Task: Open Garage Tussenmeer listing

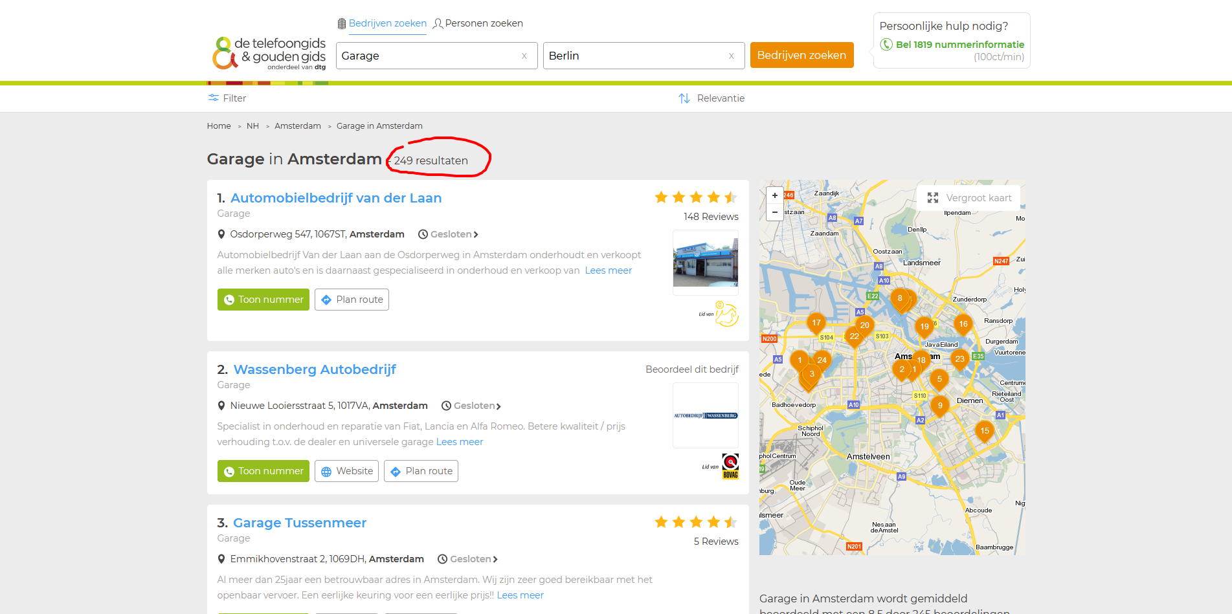Action: point(300,523)
